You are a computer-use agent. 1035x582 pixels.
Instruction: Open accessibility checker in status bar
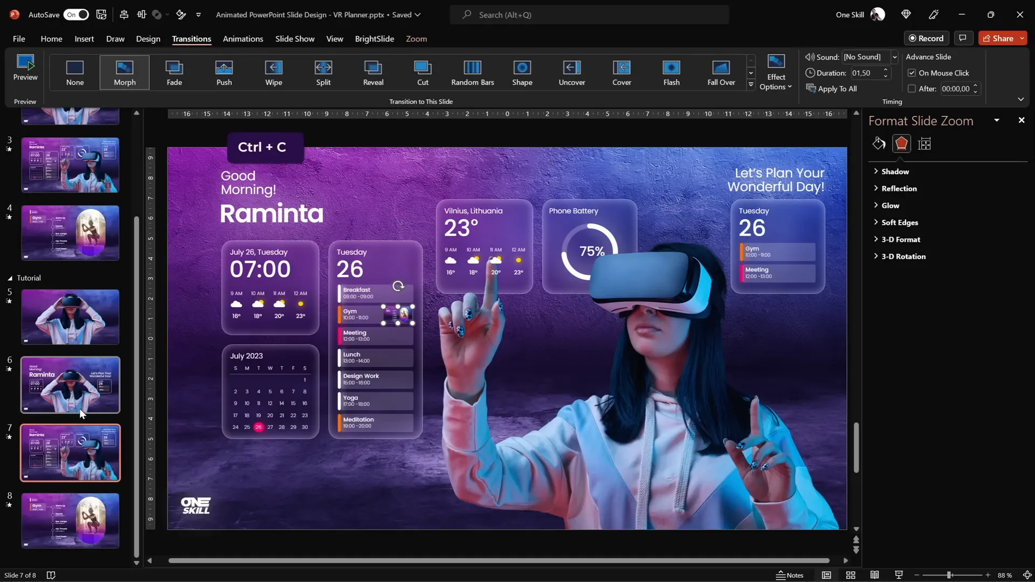(x=51, y=575)
